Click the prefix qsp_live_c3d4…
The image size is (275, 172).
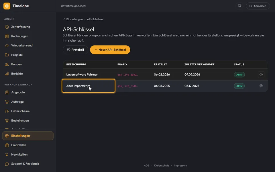tap(127, 86)
